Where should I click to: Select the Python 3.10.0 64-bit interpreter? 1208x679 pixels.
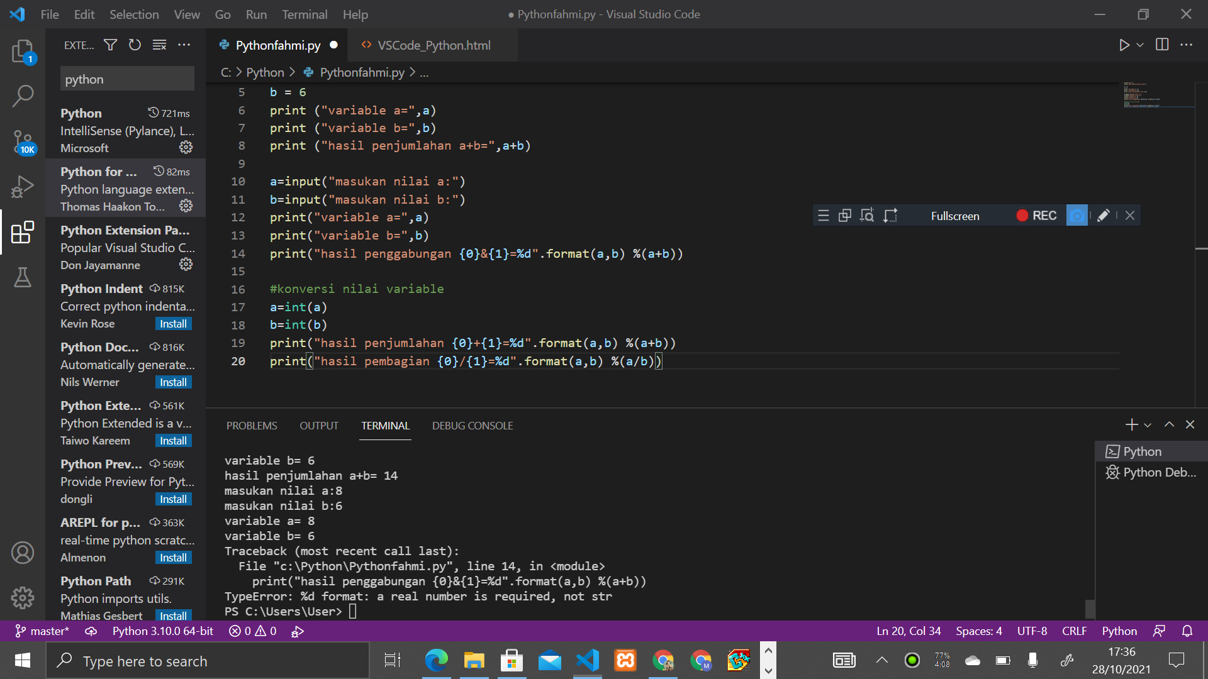(162, 631)
